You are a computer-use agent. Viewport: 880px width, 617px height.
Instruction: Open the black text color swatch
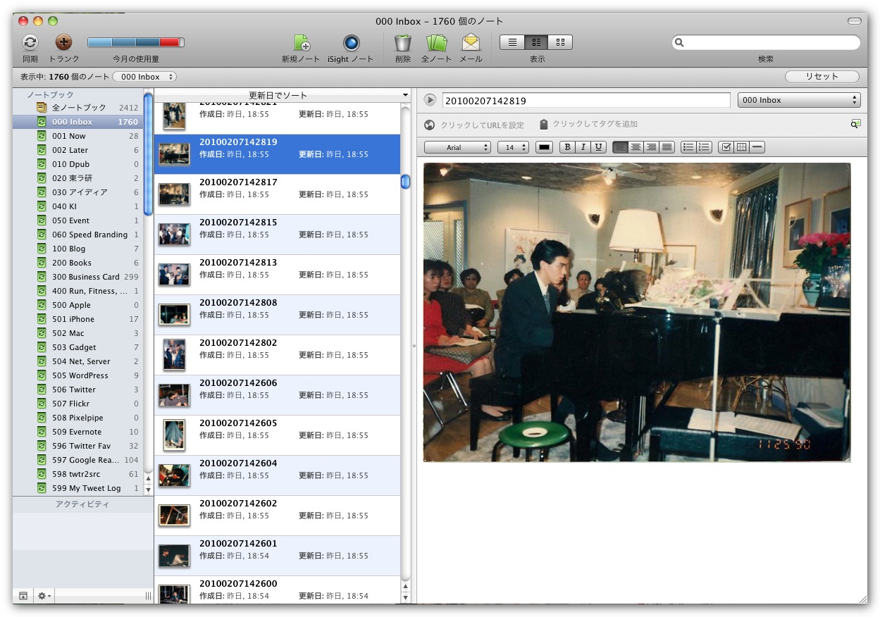(545, 147)
